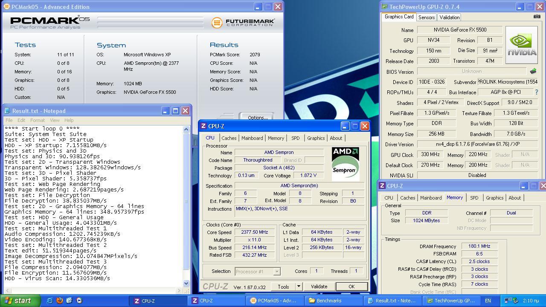Click the AMD Sempron logo in CPU-Z
This screenshot has height=307, width=546.
pos(346,164)
